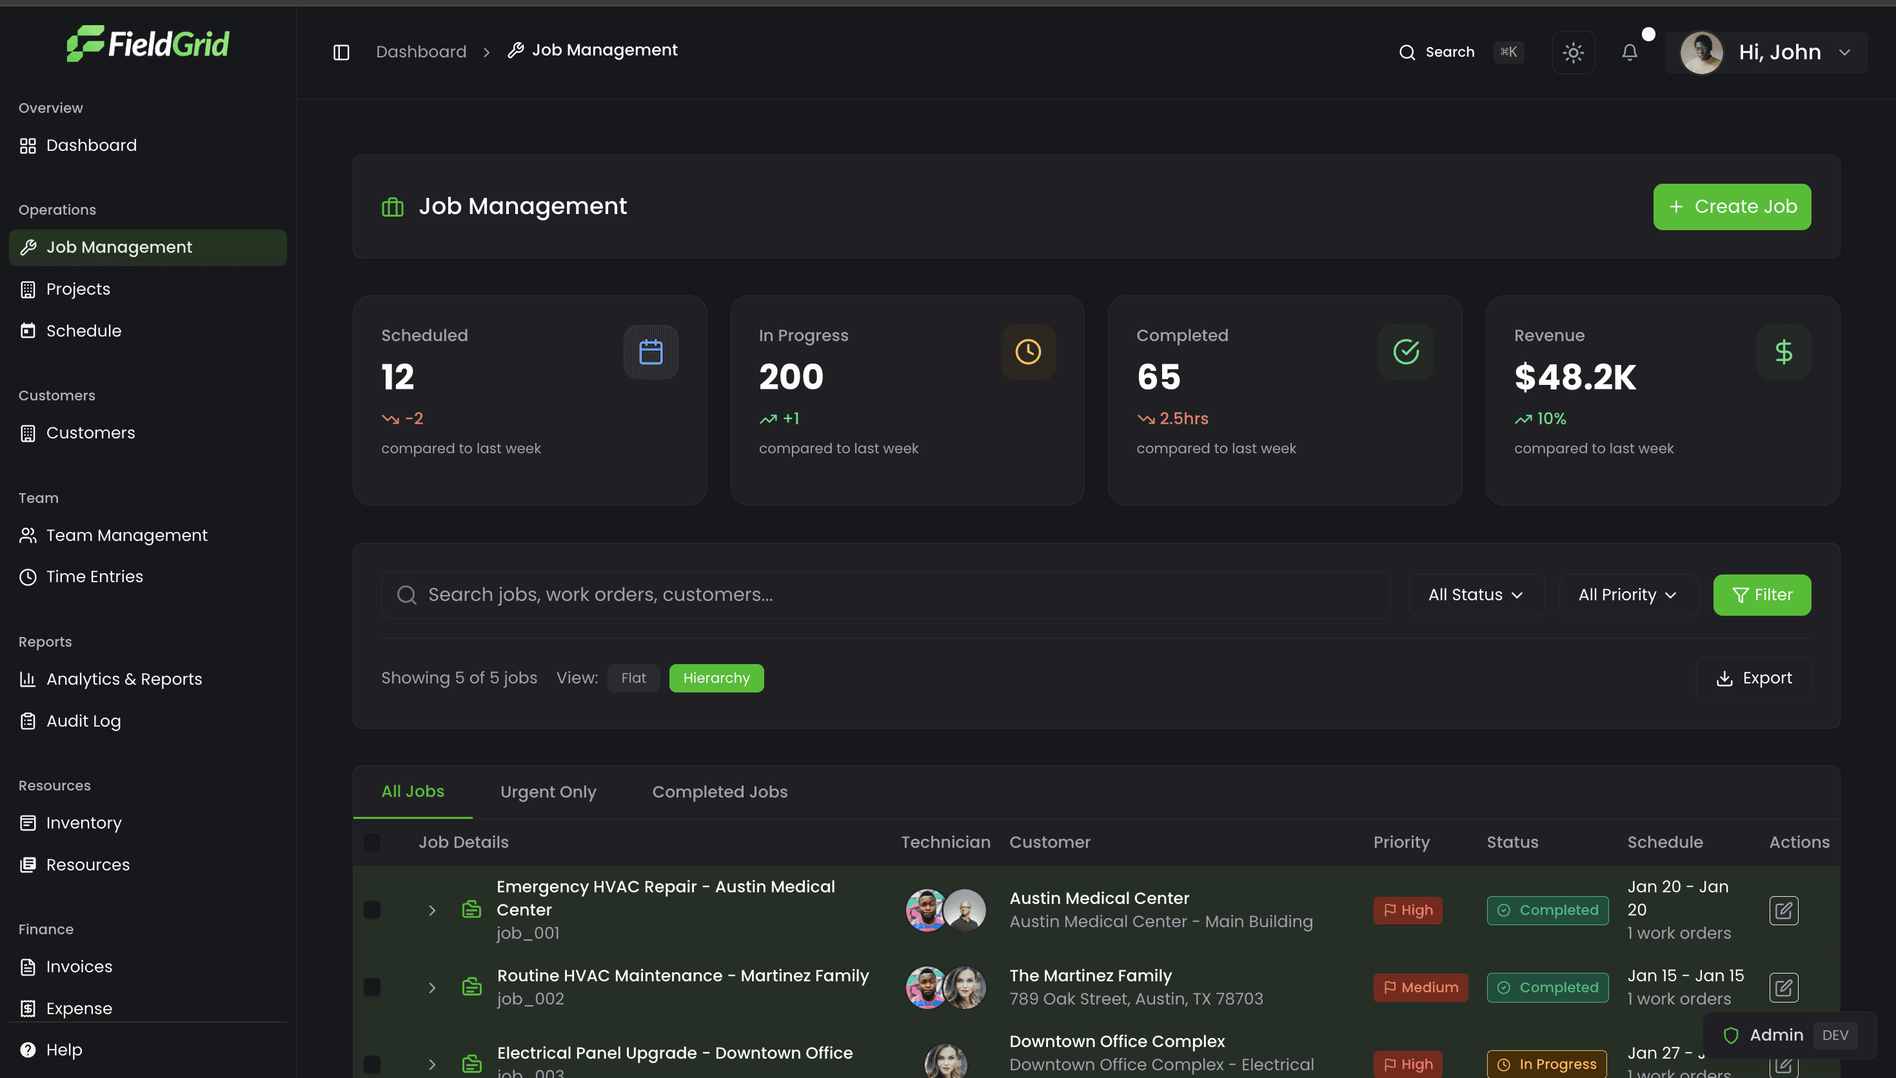Click the job icon for job_002
1896x1078 pixels.
pyautogui.click(x=471, y=986)
